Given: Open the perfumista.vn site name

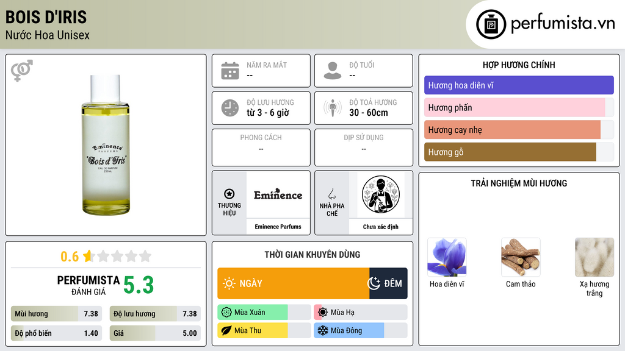Looking at the screenshot, I should [563, 23].
